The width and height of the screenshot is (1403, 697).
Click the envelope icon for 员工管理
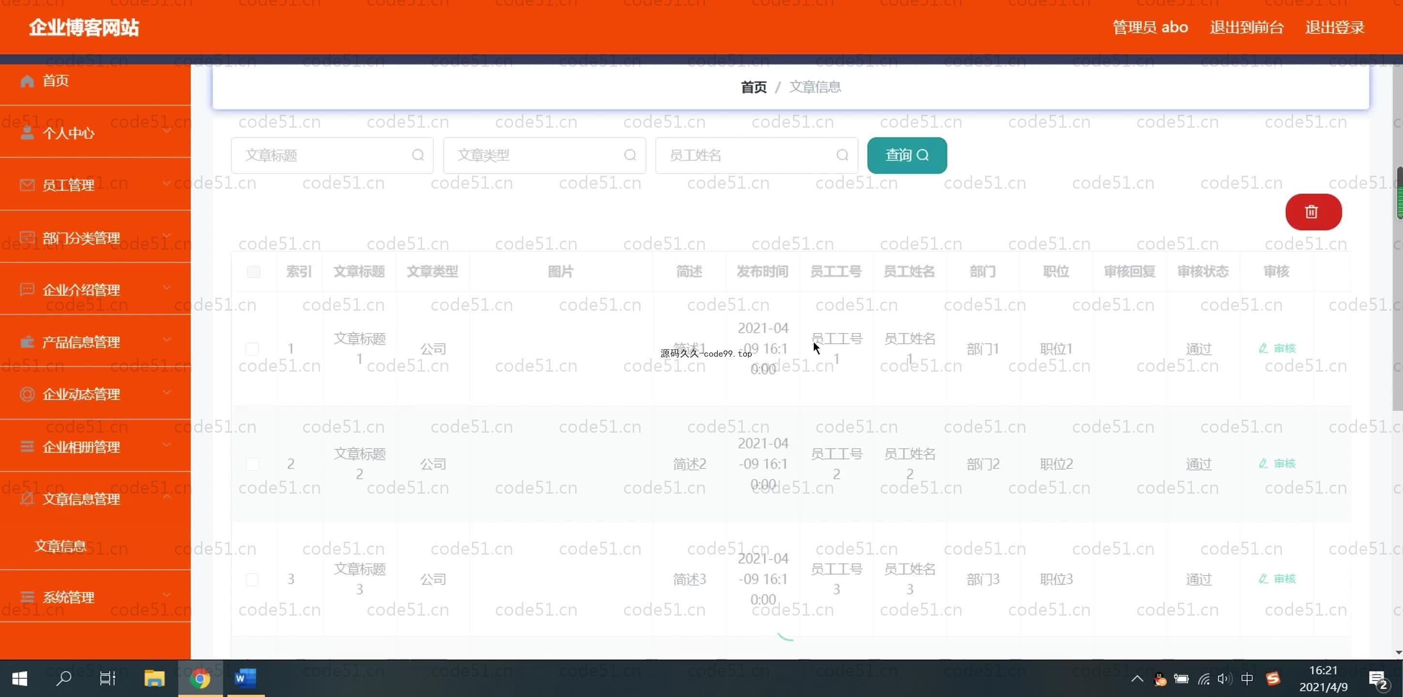pyautogui.click(x=27, y=185)
